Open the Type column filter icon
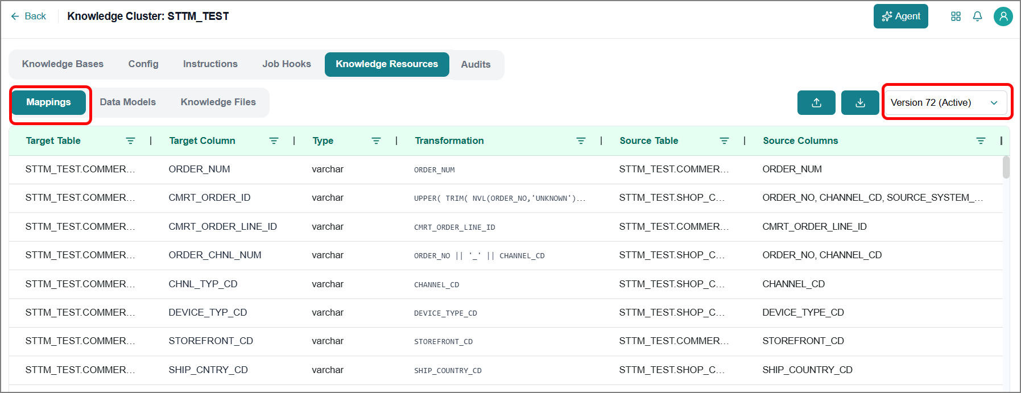Screen dimensions: 1021x393 tap(376, 140)
